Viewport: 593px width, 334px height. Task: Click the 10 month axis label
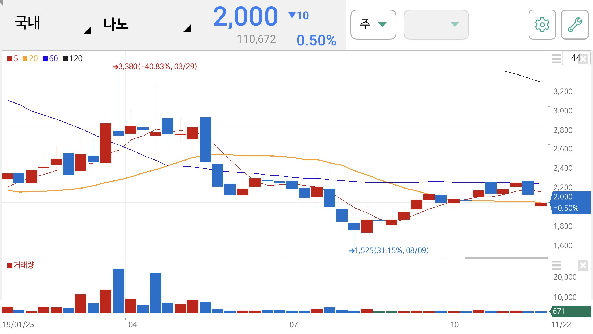click(454, 325)
